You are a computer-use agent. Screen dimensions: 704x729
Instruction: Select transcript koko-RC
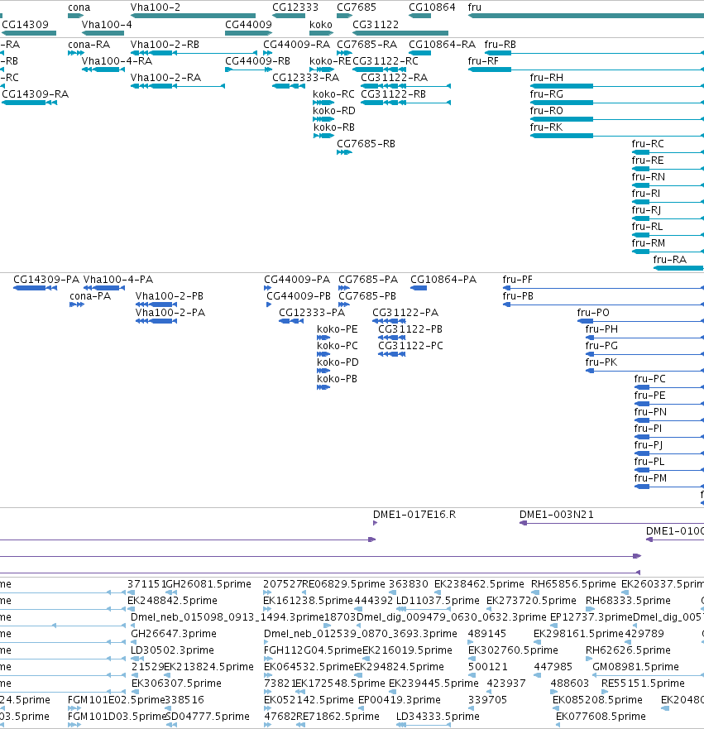[323, 103]
